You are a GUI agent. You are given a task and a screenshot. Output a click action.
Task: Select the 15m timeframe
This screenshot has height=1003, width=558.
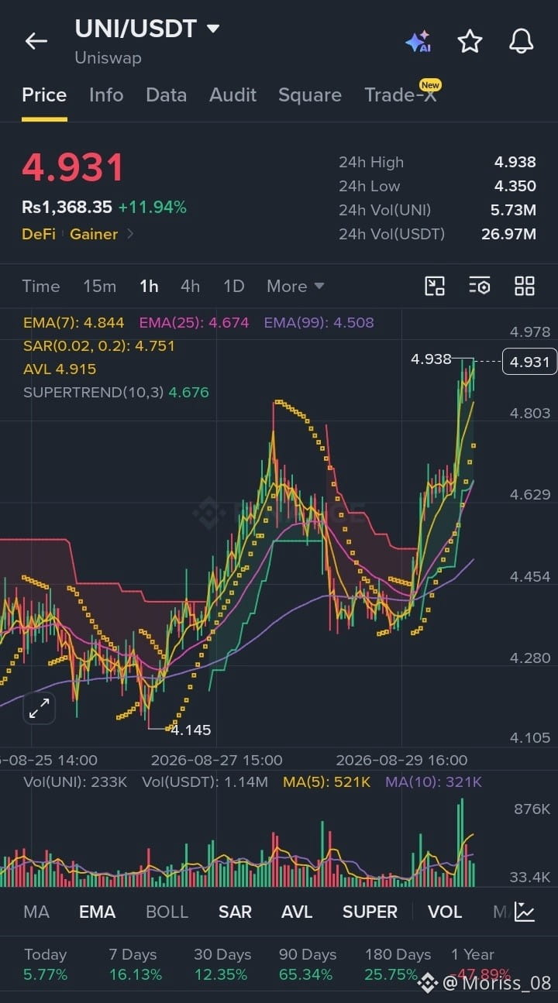pyautogui.click(x=100, y=286)
